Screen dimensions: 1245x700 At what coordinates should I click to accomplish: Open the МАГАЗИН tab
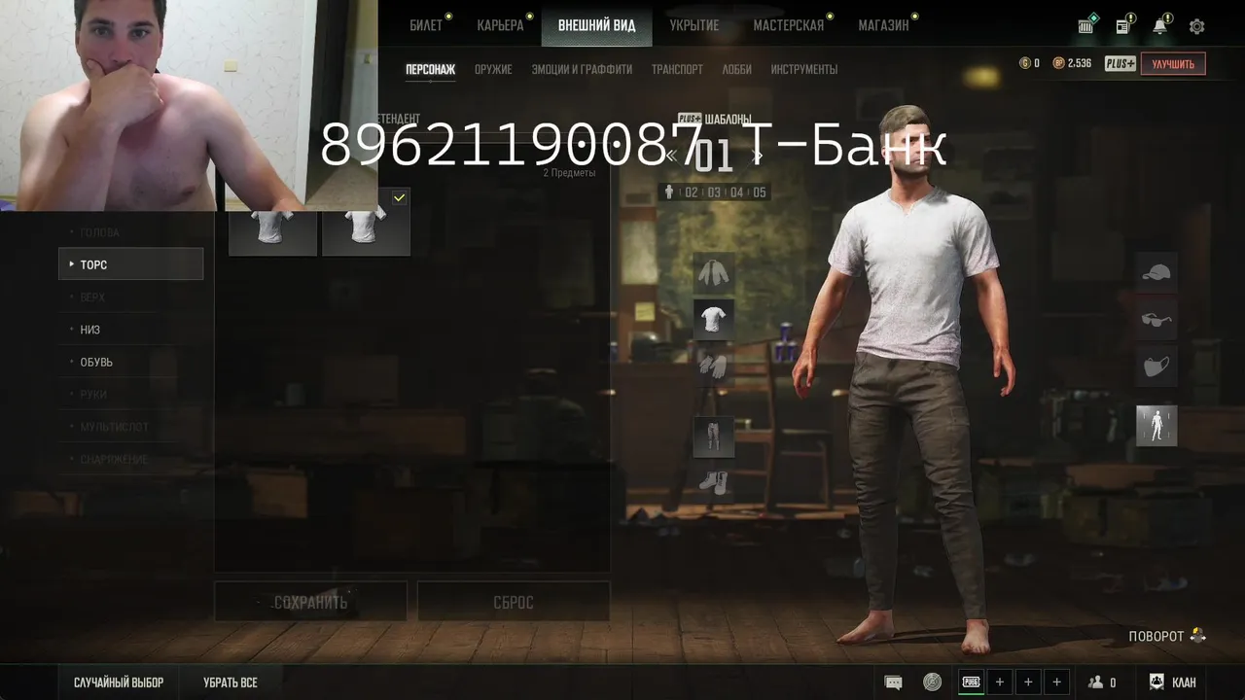[x=883, y=25]
